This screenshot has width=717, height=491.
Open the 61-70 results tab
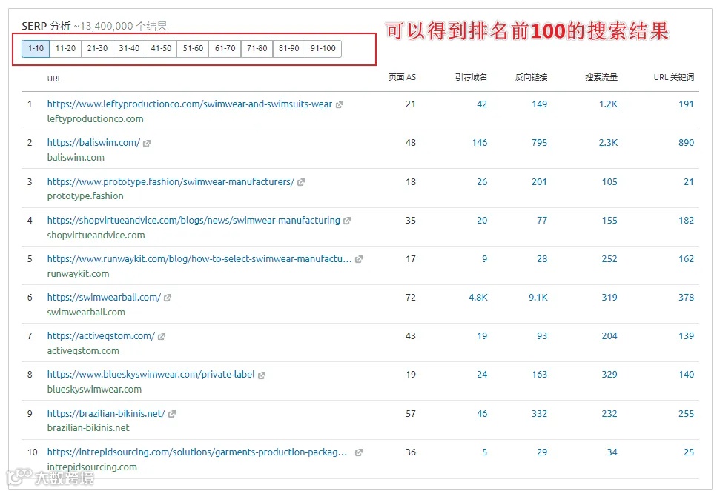[x=225, y=48]
